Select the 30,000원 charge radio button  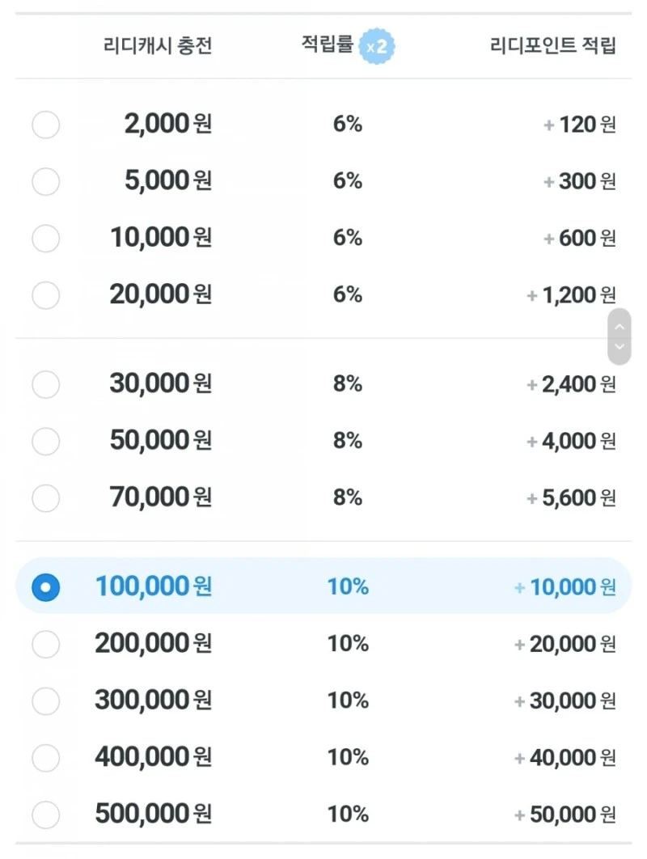[45, 384]
